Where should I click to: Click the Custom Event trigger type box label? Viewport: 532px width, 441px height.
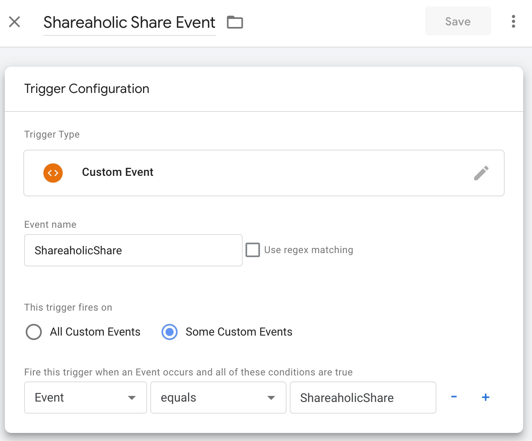coord(118,172)
